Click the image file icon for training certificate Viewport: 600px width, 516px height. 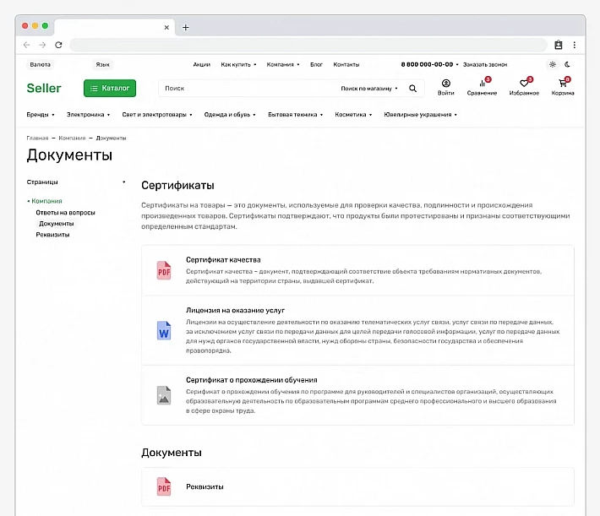coord(163,394)
